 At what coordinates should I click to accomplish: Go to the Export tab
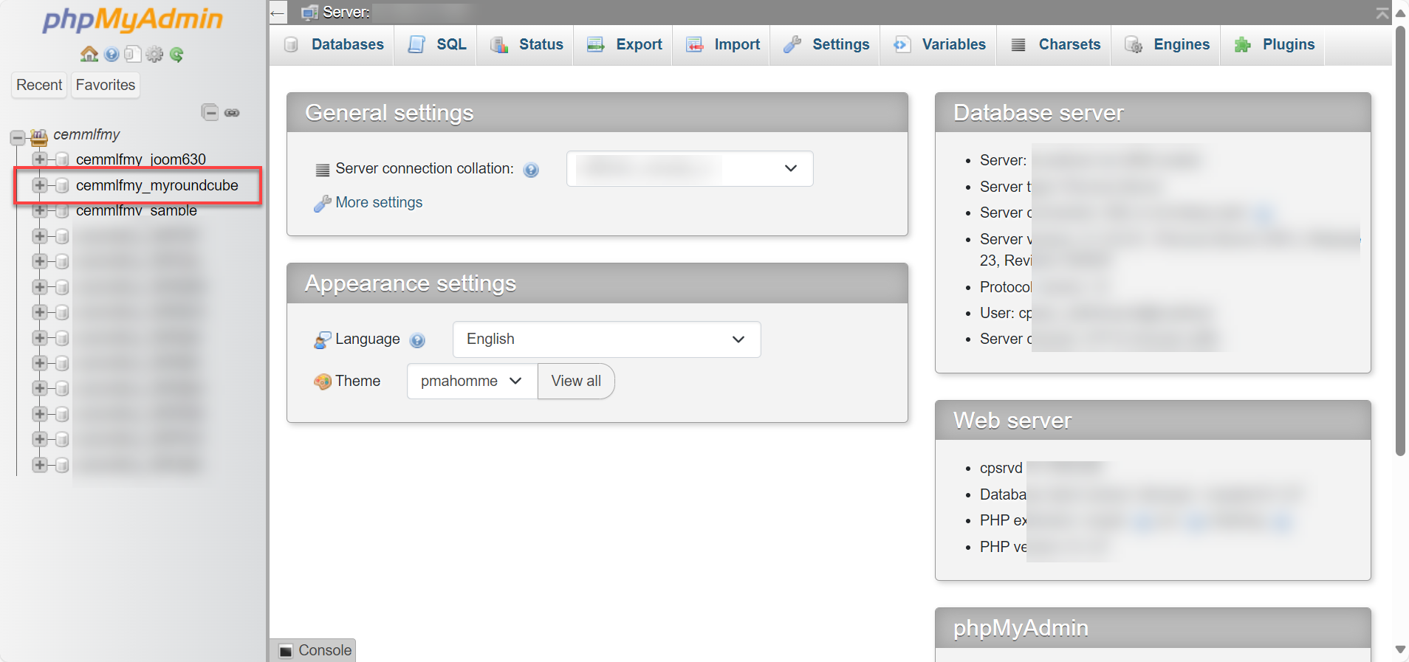(624, 45)
